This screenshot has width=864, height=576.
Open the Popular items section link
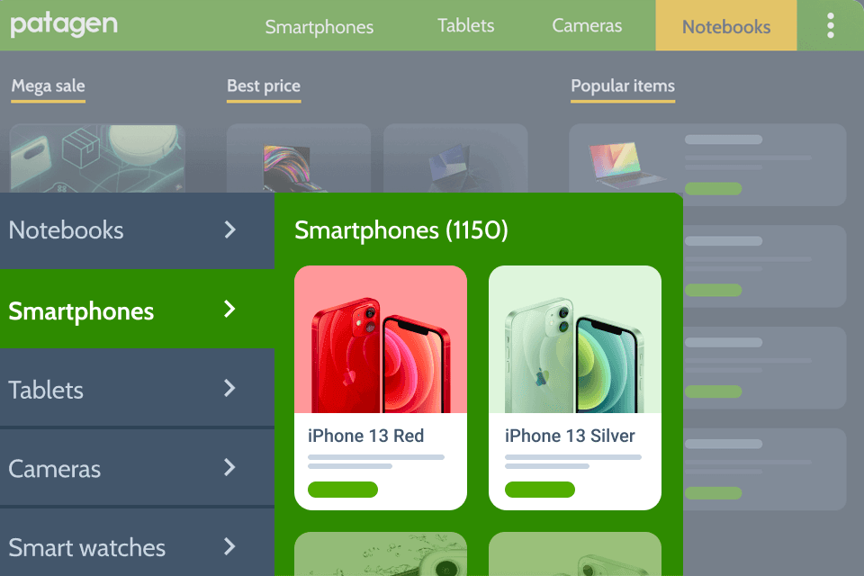(623, 86)
